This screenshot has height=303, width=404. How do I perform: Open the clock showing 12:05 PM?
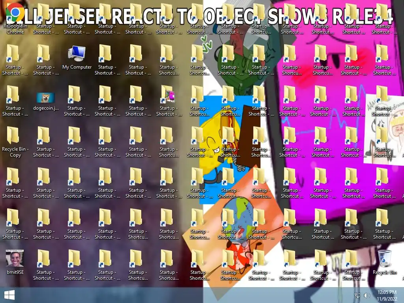(x=387, y=295)
